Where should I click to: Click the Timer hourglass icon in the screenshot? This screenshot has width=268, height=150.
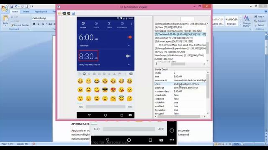[x=109, y=23]
